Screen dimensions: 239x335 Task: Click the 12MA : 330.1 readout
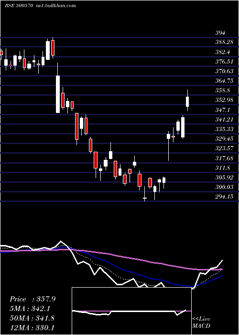pos(32,328)
